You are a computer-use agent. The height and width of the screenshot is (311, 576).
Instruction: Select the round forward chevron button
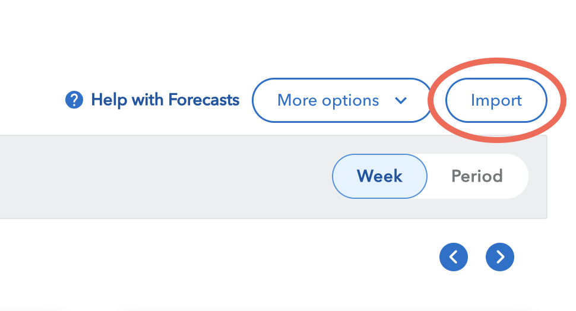500,257
